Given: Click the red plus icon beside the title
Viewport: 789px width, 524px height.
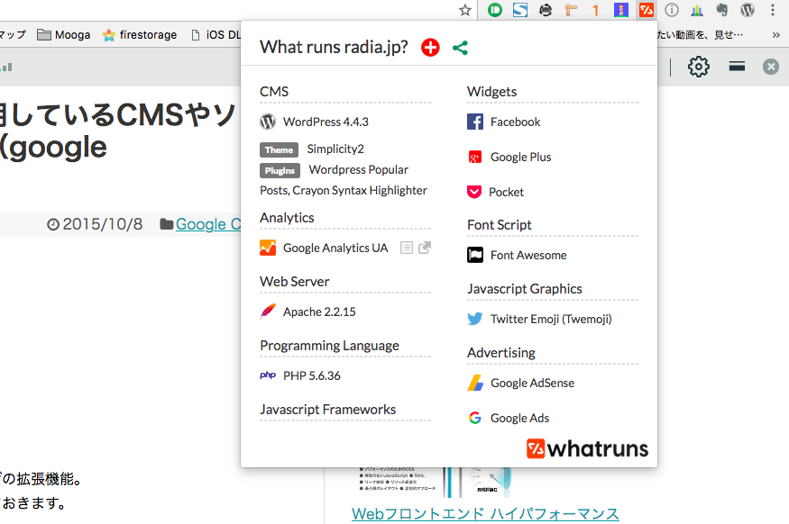Looking at the screenshot, I should (430, 48).
